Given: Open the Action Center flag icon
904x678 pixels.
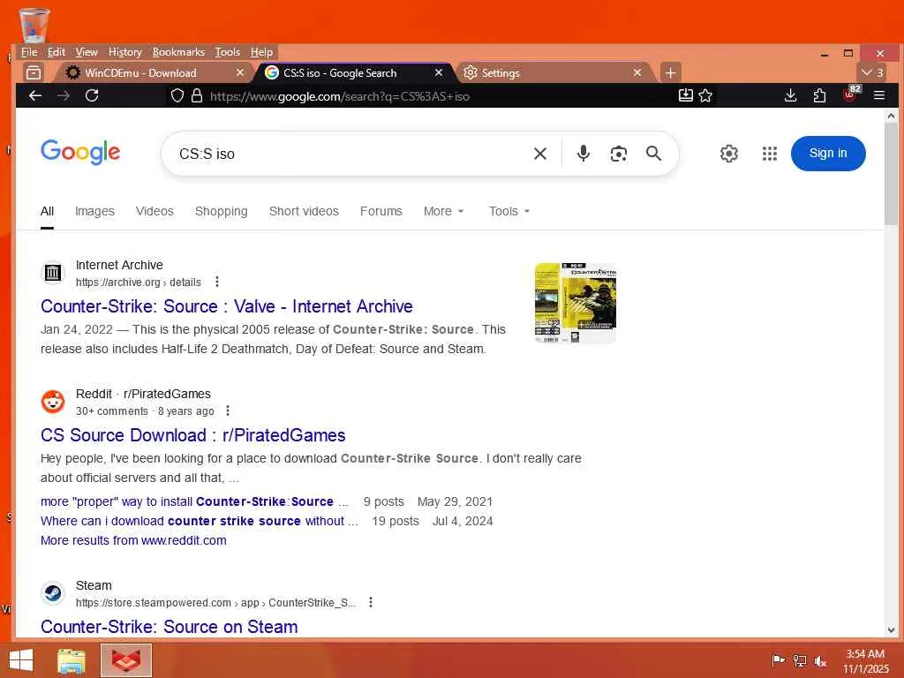Looking at the screenshot, I should [x=778, y=660].
